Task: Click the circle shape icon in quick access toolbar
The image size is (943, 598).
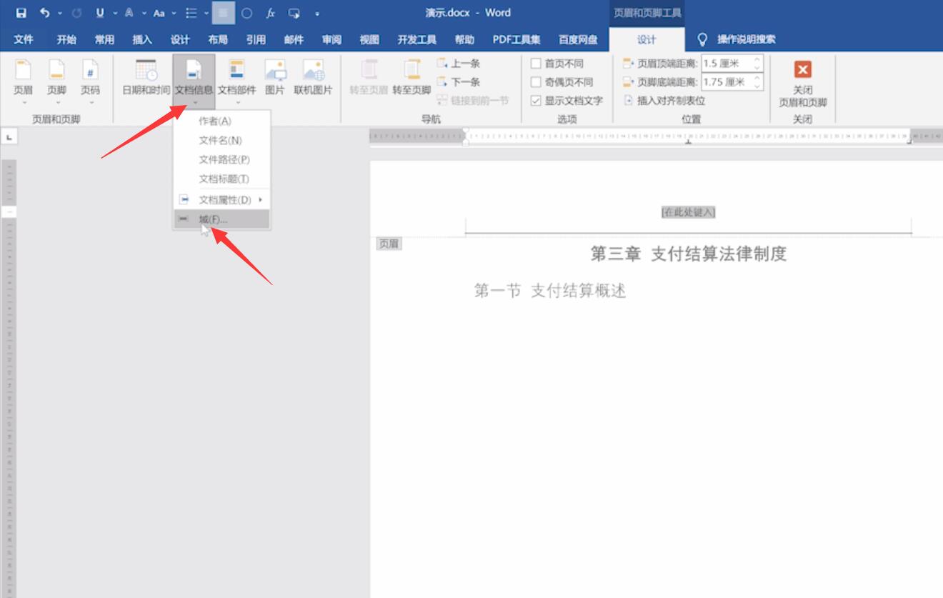Action: click(x=247, y=13)
